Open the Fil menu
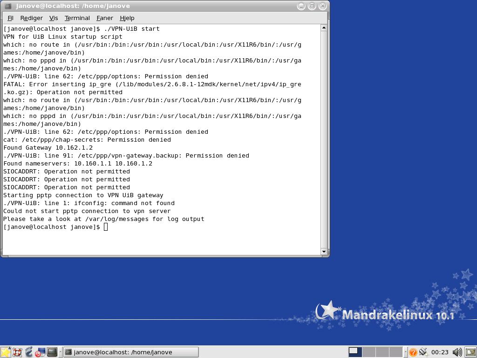477x358 pixels. (x=10, y=18)
